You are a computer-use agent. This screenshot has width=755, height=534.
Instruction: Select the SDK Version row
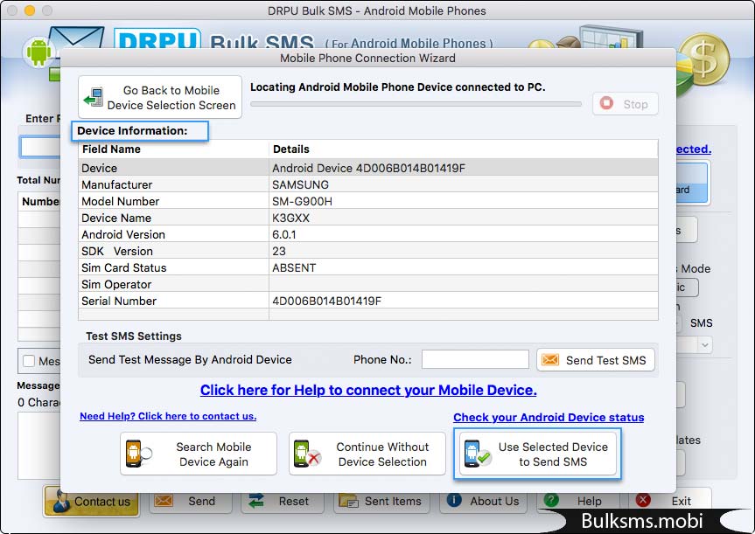367,251
